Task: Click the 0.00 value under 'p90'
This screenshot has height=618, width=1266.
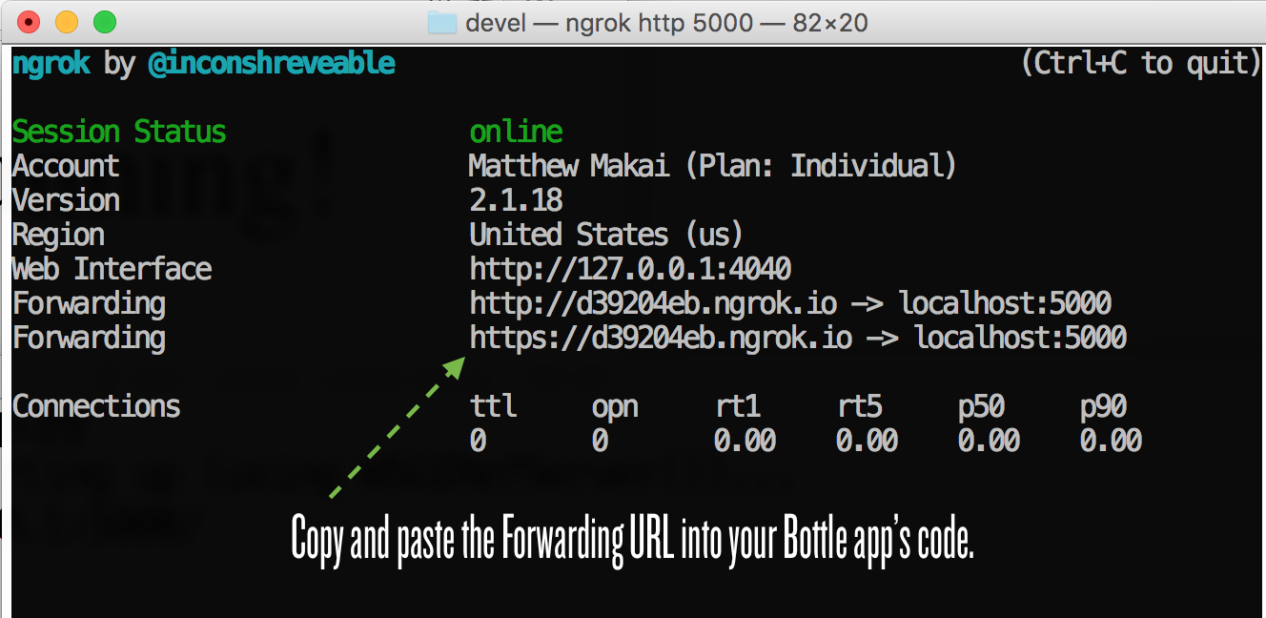Action: click(x=1111, y=441)
